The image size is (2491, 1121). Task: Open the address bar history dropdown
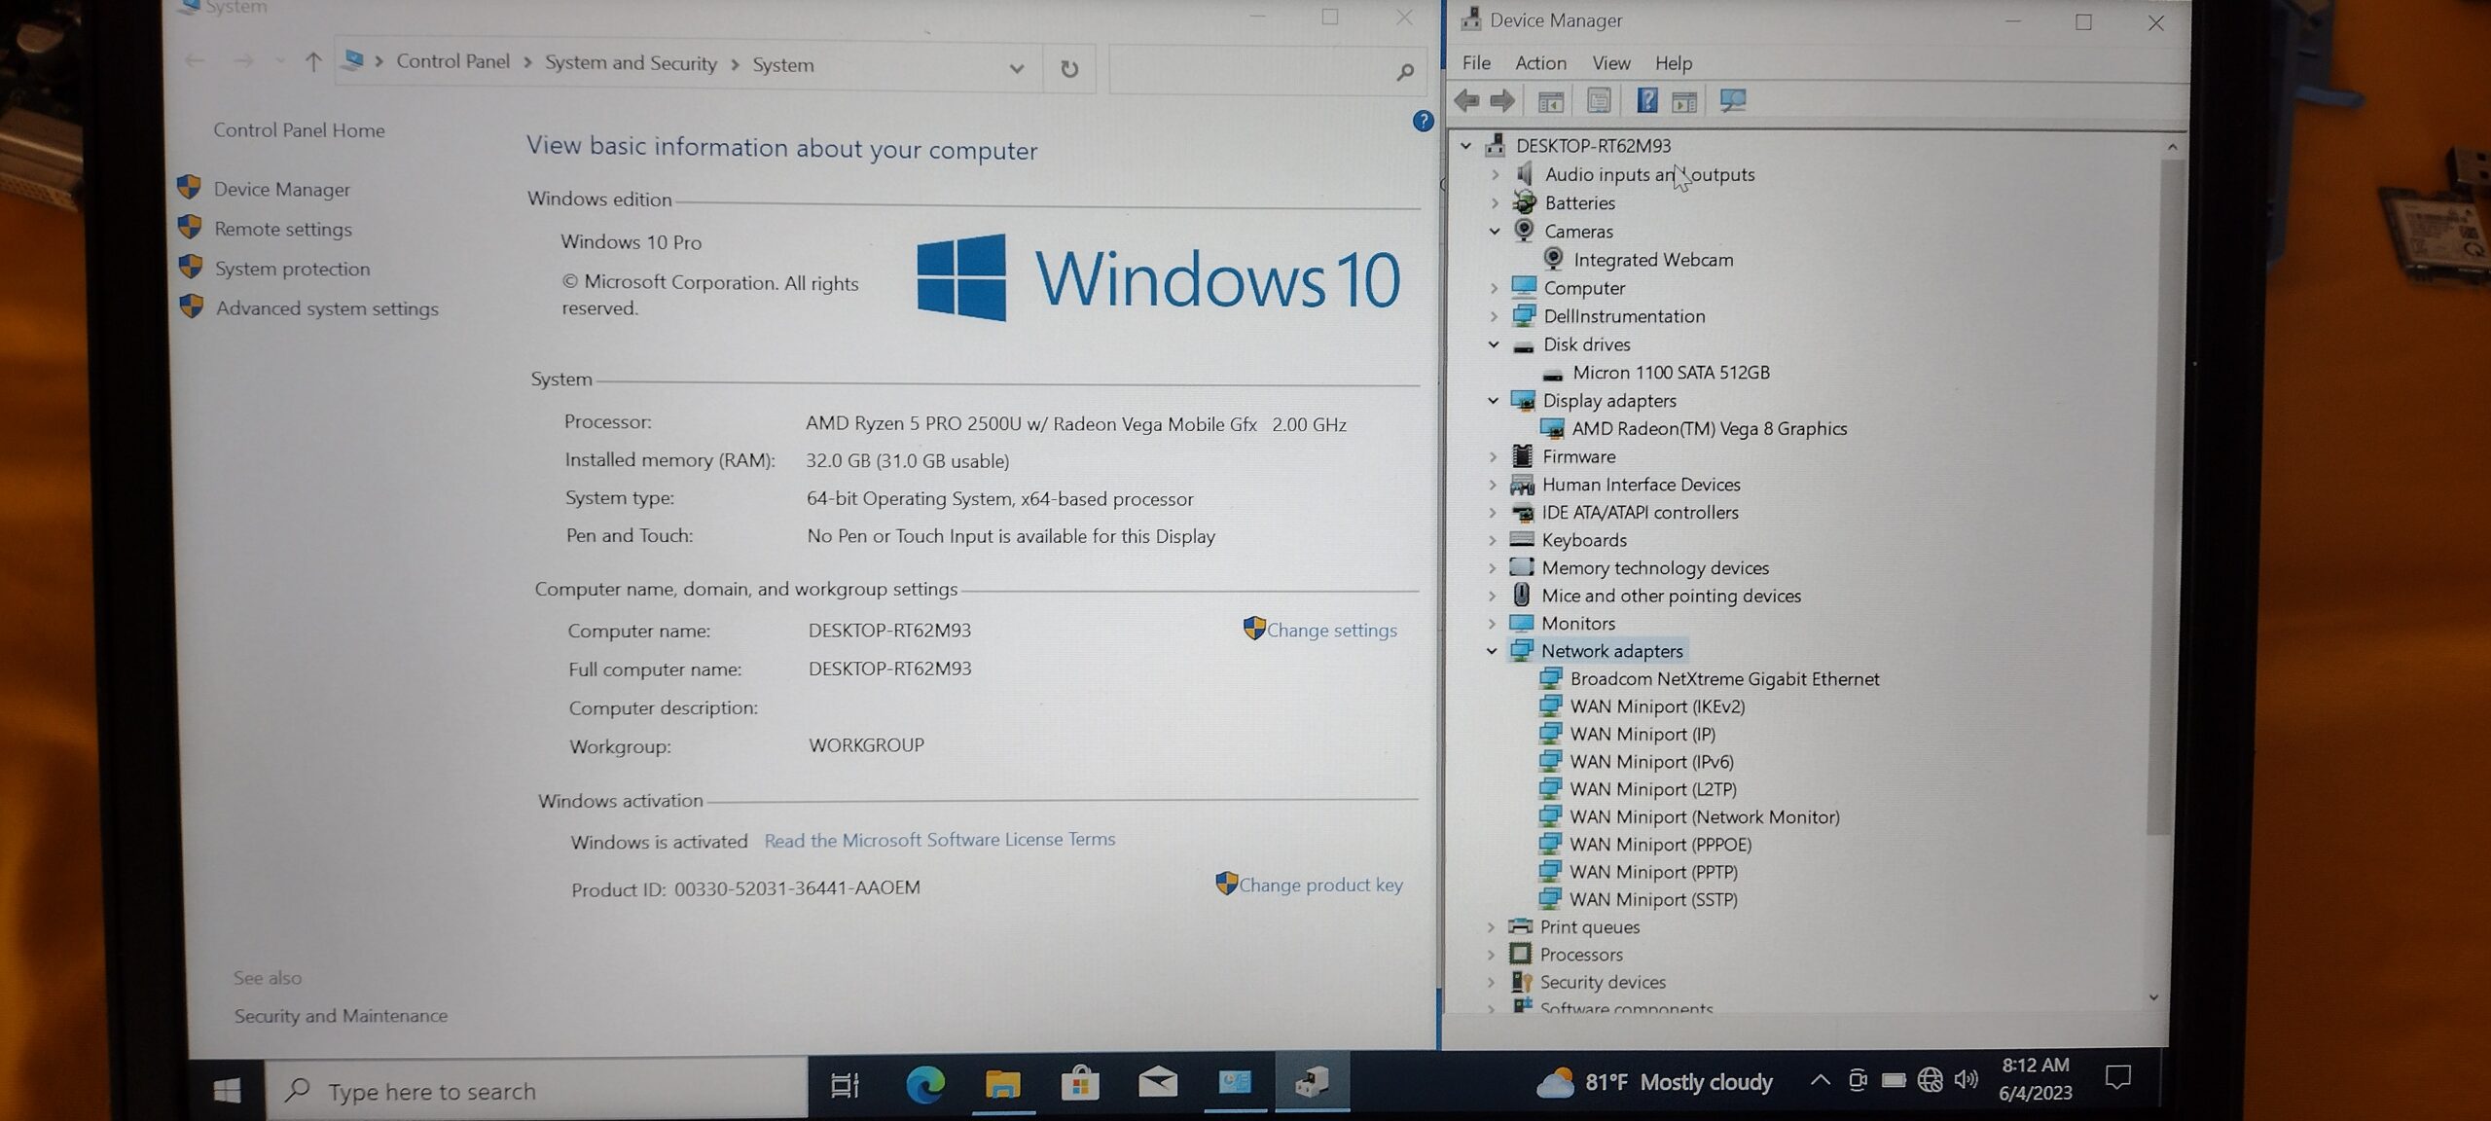click(x=1017, y=69)
